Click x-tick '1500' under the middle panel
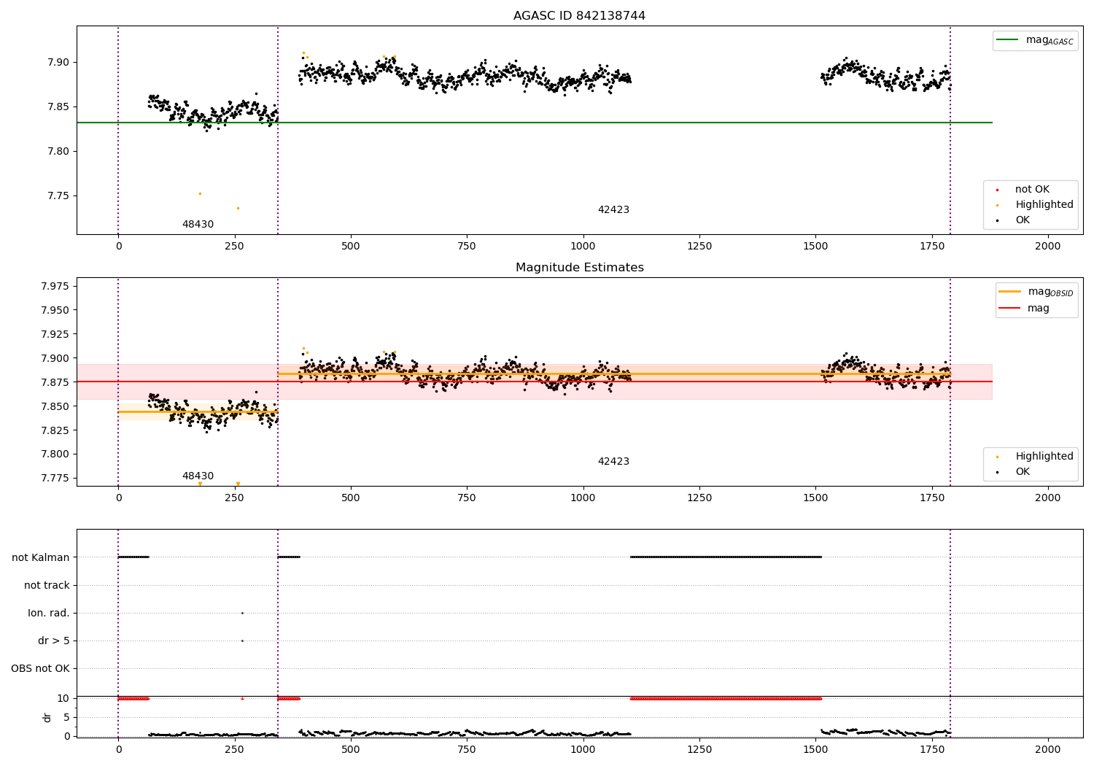The width and height of the screenshot is (1094, 766). point(815,498)
